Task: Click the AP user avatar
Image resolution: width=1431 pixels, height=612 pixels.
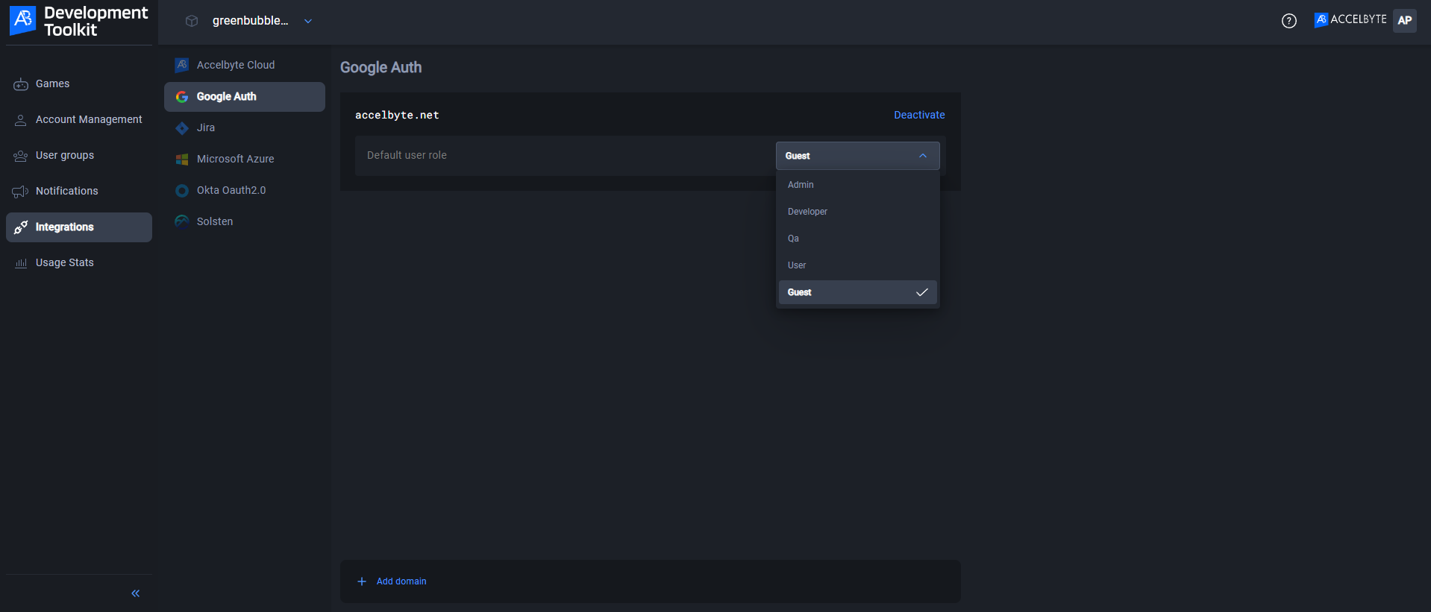Action: pyautogui.click(x=1405, y=20)
